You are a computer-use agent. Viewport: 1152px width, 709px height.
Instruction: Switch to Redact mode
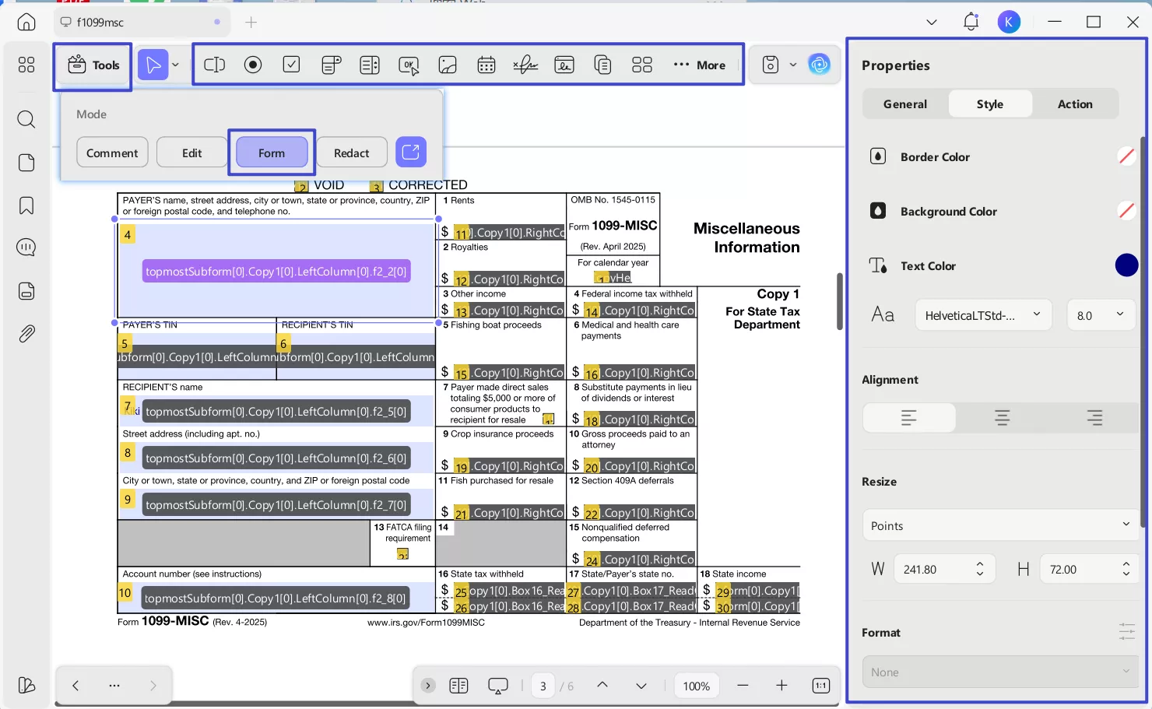pos(351,153)
